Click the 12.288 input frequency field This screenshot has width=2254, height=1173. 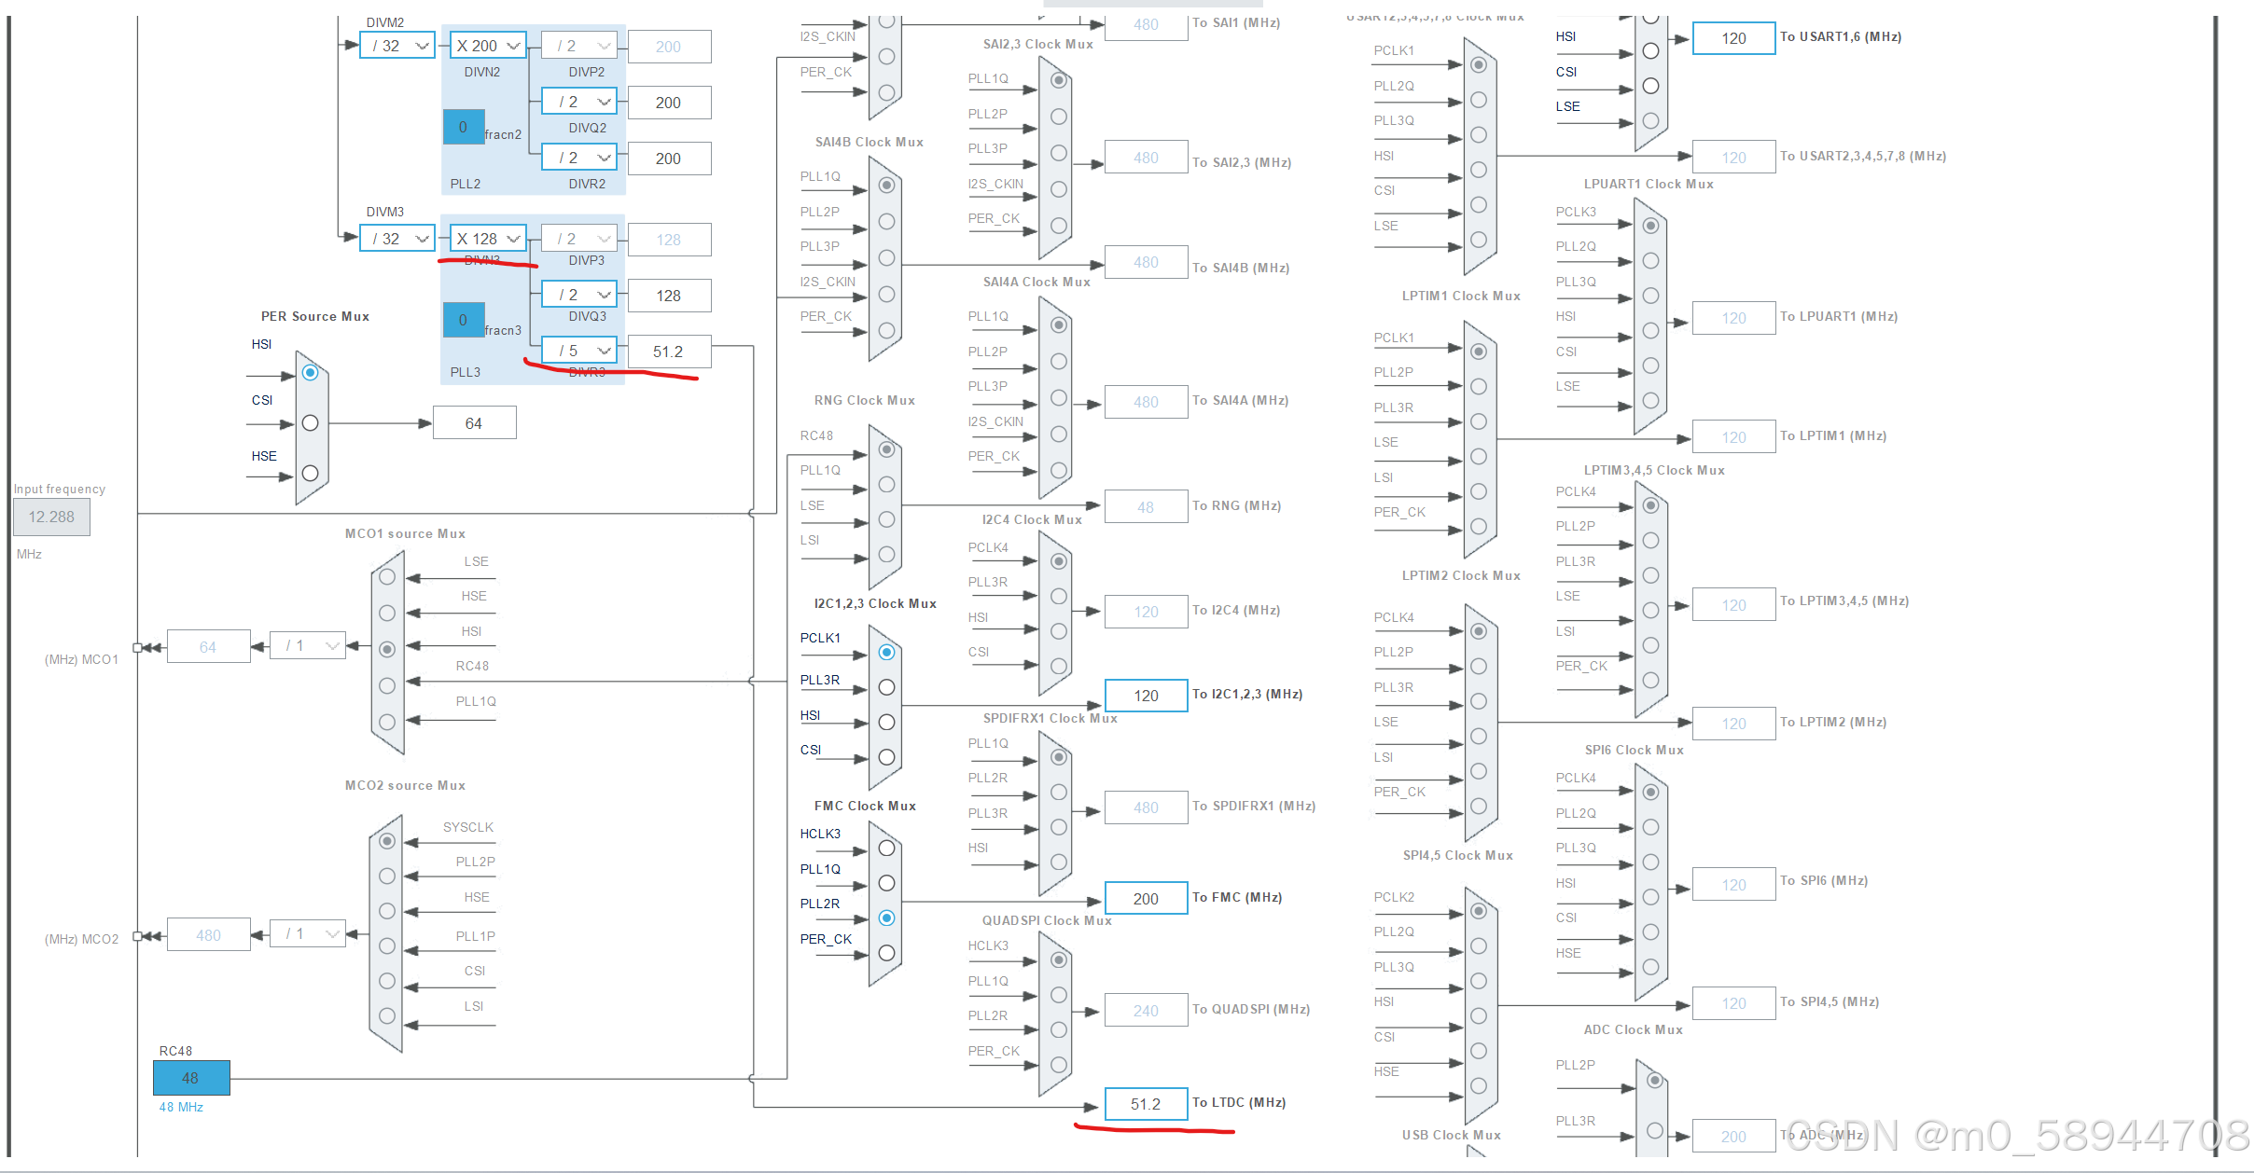[x=51, y=517]
